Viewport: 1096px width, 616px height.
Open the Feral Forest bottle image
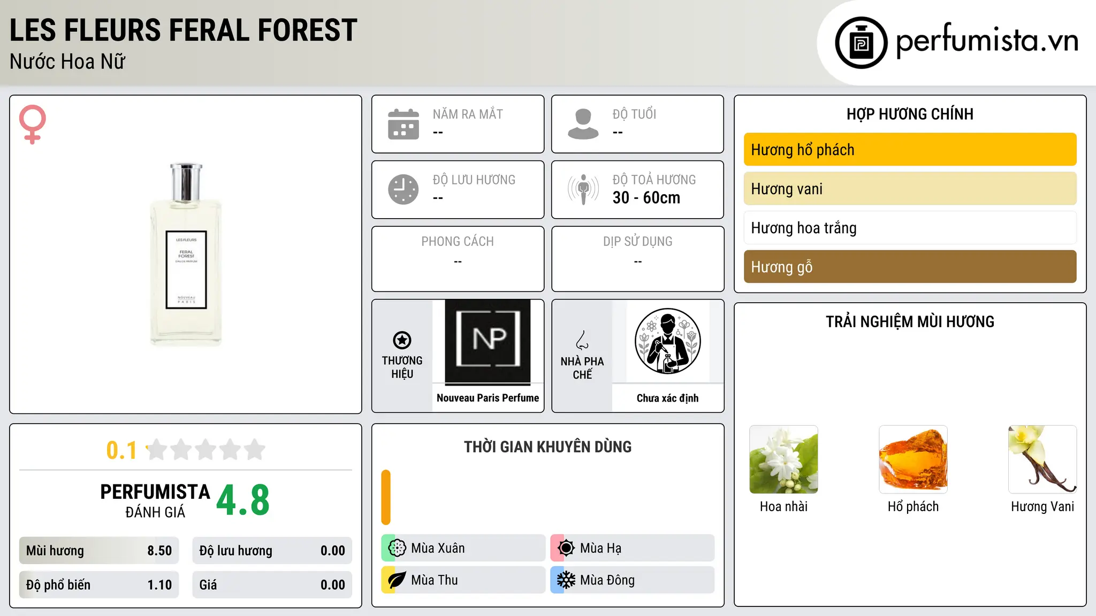[x=186, y=255]
